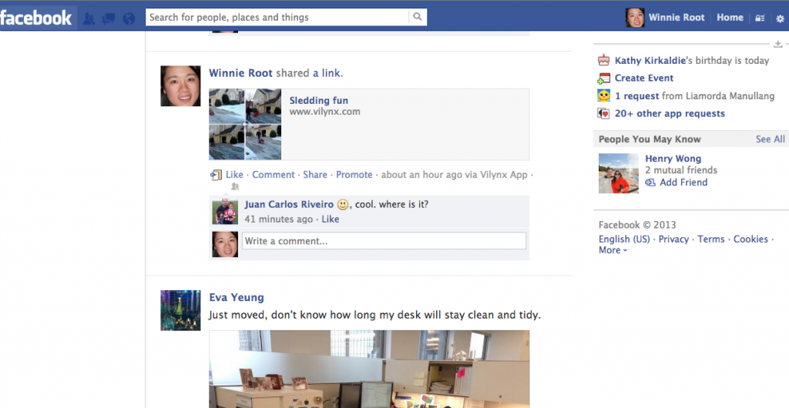
Task: Click the Promote link under the post
Action: (354, 174)
